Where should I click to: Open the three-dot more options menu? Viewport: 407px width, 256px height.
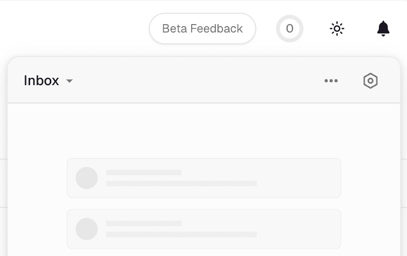coord(331,81)
